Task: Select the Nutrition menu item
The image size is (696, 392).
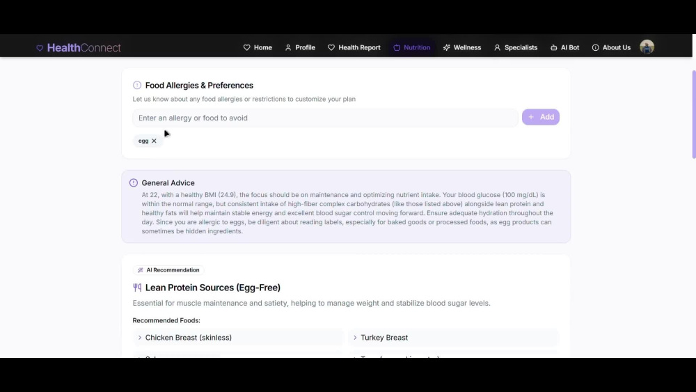Action: pos(411,47)
